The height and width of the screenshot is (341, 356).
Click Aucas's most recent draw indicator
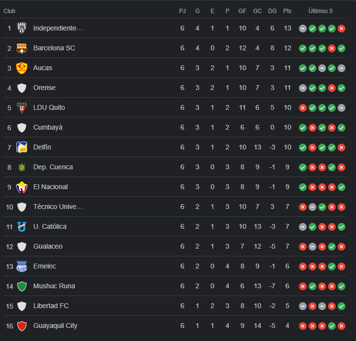coord(341,68)
